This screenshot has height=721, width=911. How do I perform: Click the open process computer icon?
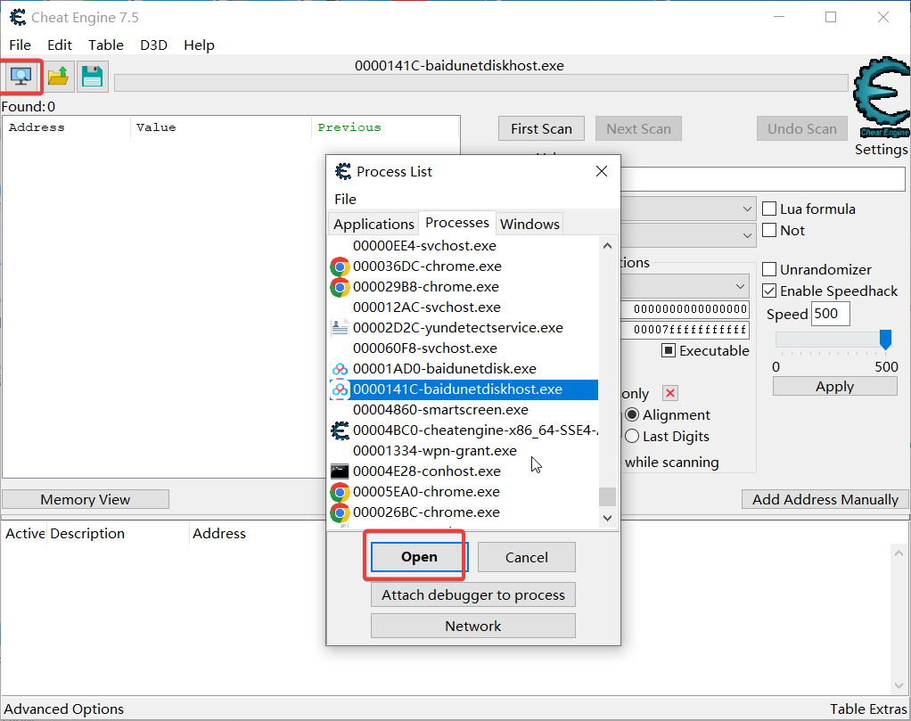pyautogui.click(x=21, y=76)
